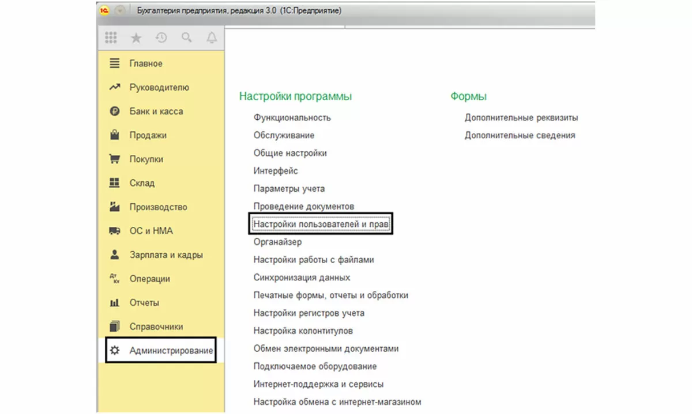Open Обмен электронными документами link
The width and height of the screenshot is (692, 414).
click(x=326, y=349)
